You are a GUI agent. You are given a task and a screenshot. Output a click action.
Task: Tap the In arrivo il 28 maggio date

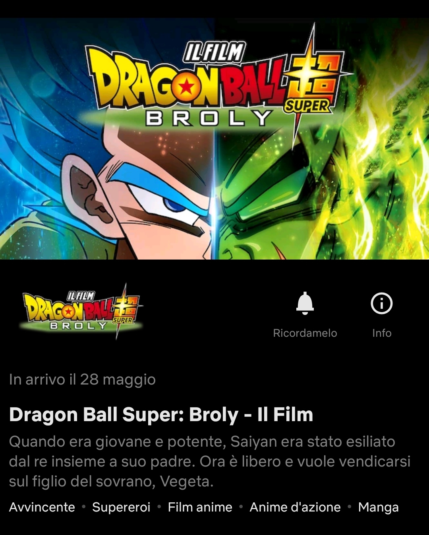[x=82, y=380]
